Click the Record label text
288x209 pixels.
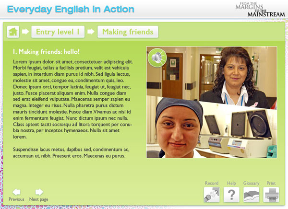212,183
